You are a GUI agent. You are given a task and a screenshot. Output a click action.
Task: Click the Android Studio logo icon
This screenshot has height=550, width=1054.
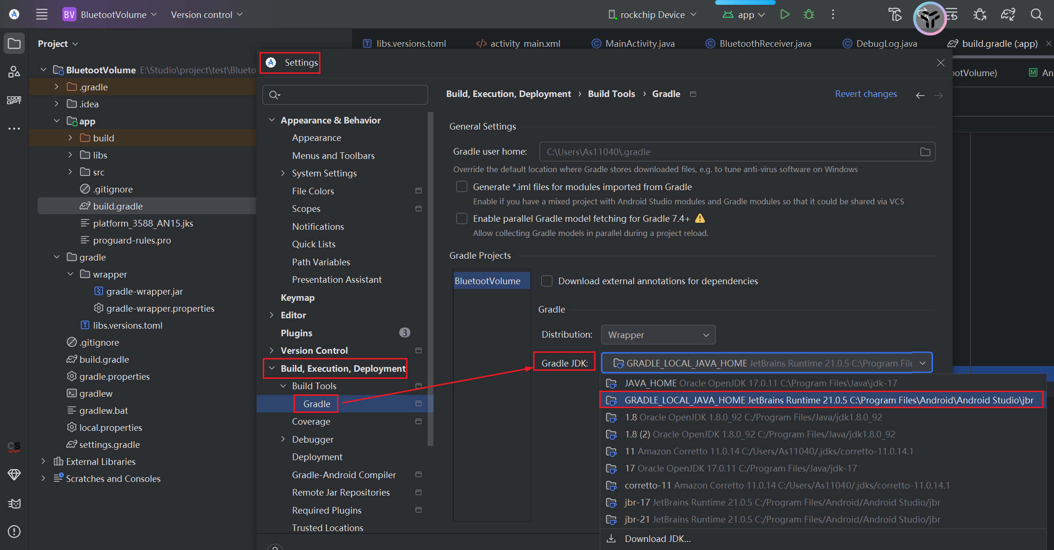pyautogui.click(x=14, y=14)
